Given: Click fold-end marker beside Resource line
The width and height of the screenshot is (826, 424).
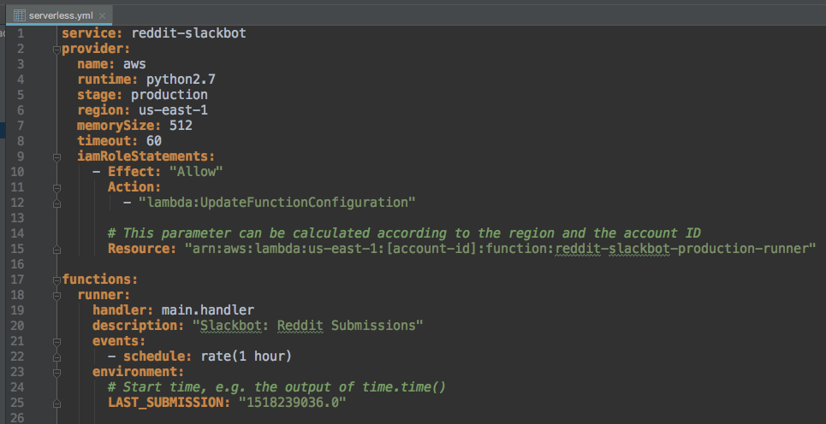Looking at the screenshot, I should (x=56, y=249).
